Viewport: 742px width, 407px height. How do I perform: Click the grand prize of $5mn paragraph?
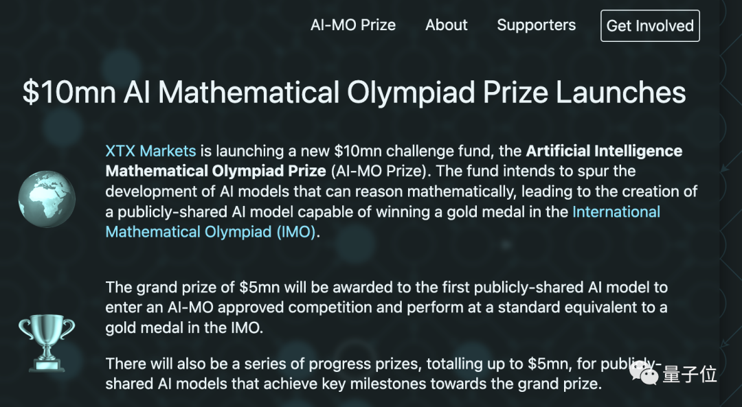coord(387,307)
